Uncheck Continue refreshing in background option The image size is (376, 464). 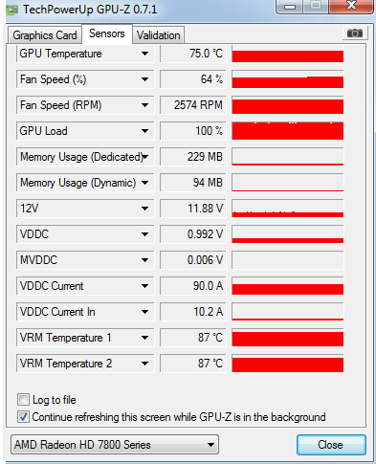[x=23, y=416]
